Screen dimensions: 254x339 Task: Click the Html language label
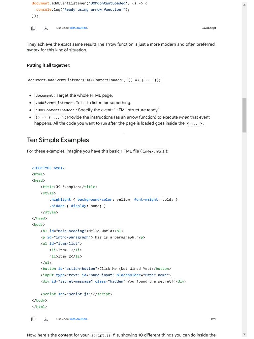[x=213, y=319]
